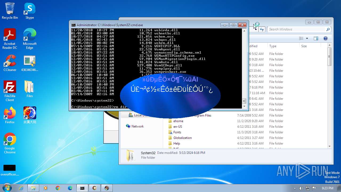The width and height of the screenshot is (341, 192).
Task: Click the System32 folder icon in details pane
Action: (131, 155)
